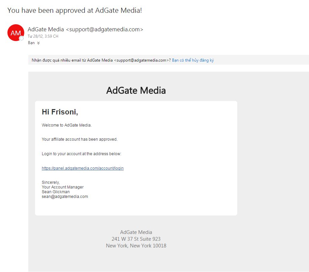Open the panel.adgatemedia.com login link

[83, 168]
